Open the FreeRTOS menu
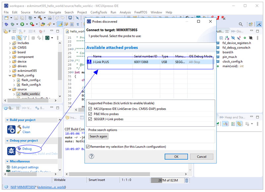This screenshot has height=192, width=265. (x=140, y=12)
